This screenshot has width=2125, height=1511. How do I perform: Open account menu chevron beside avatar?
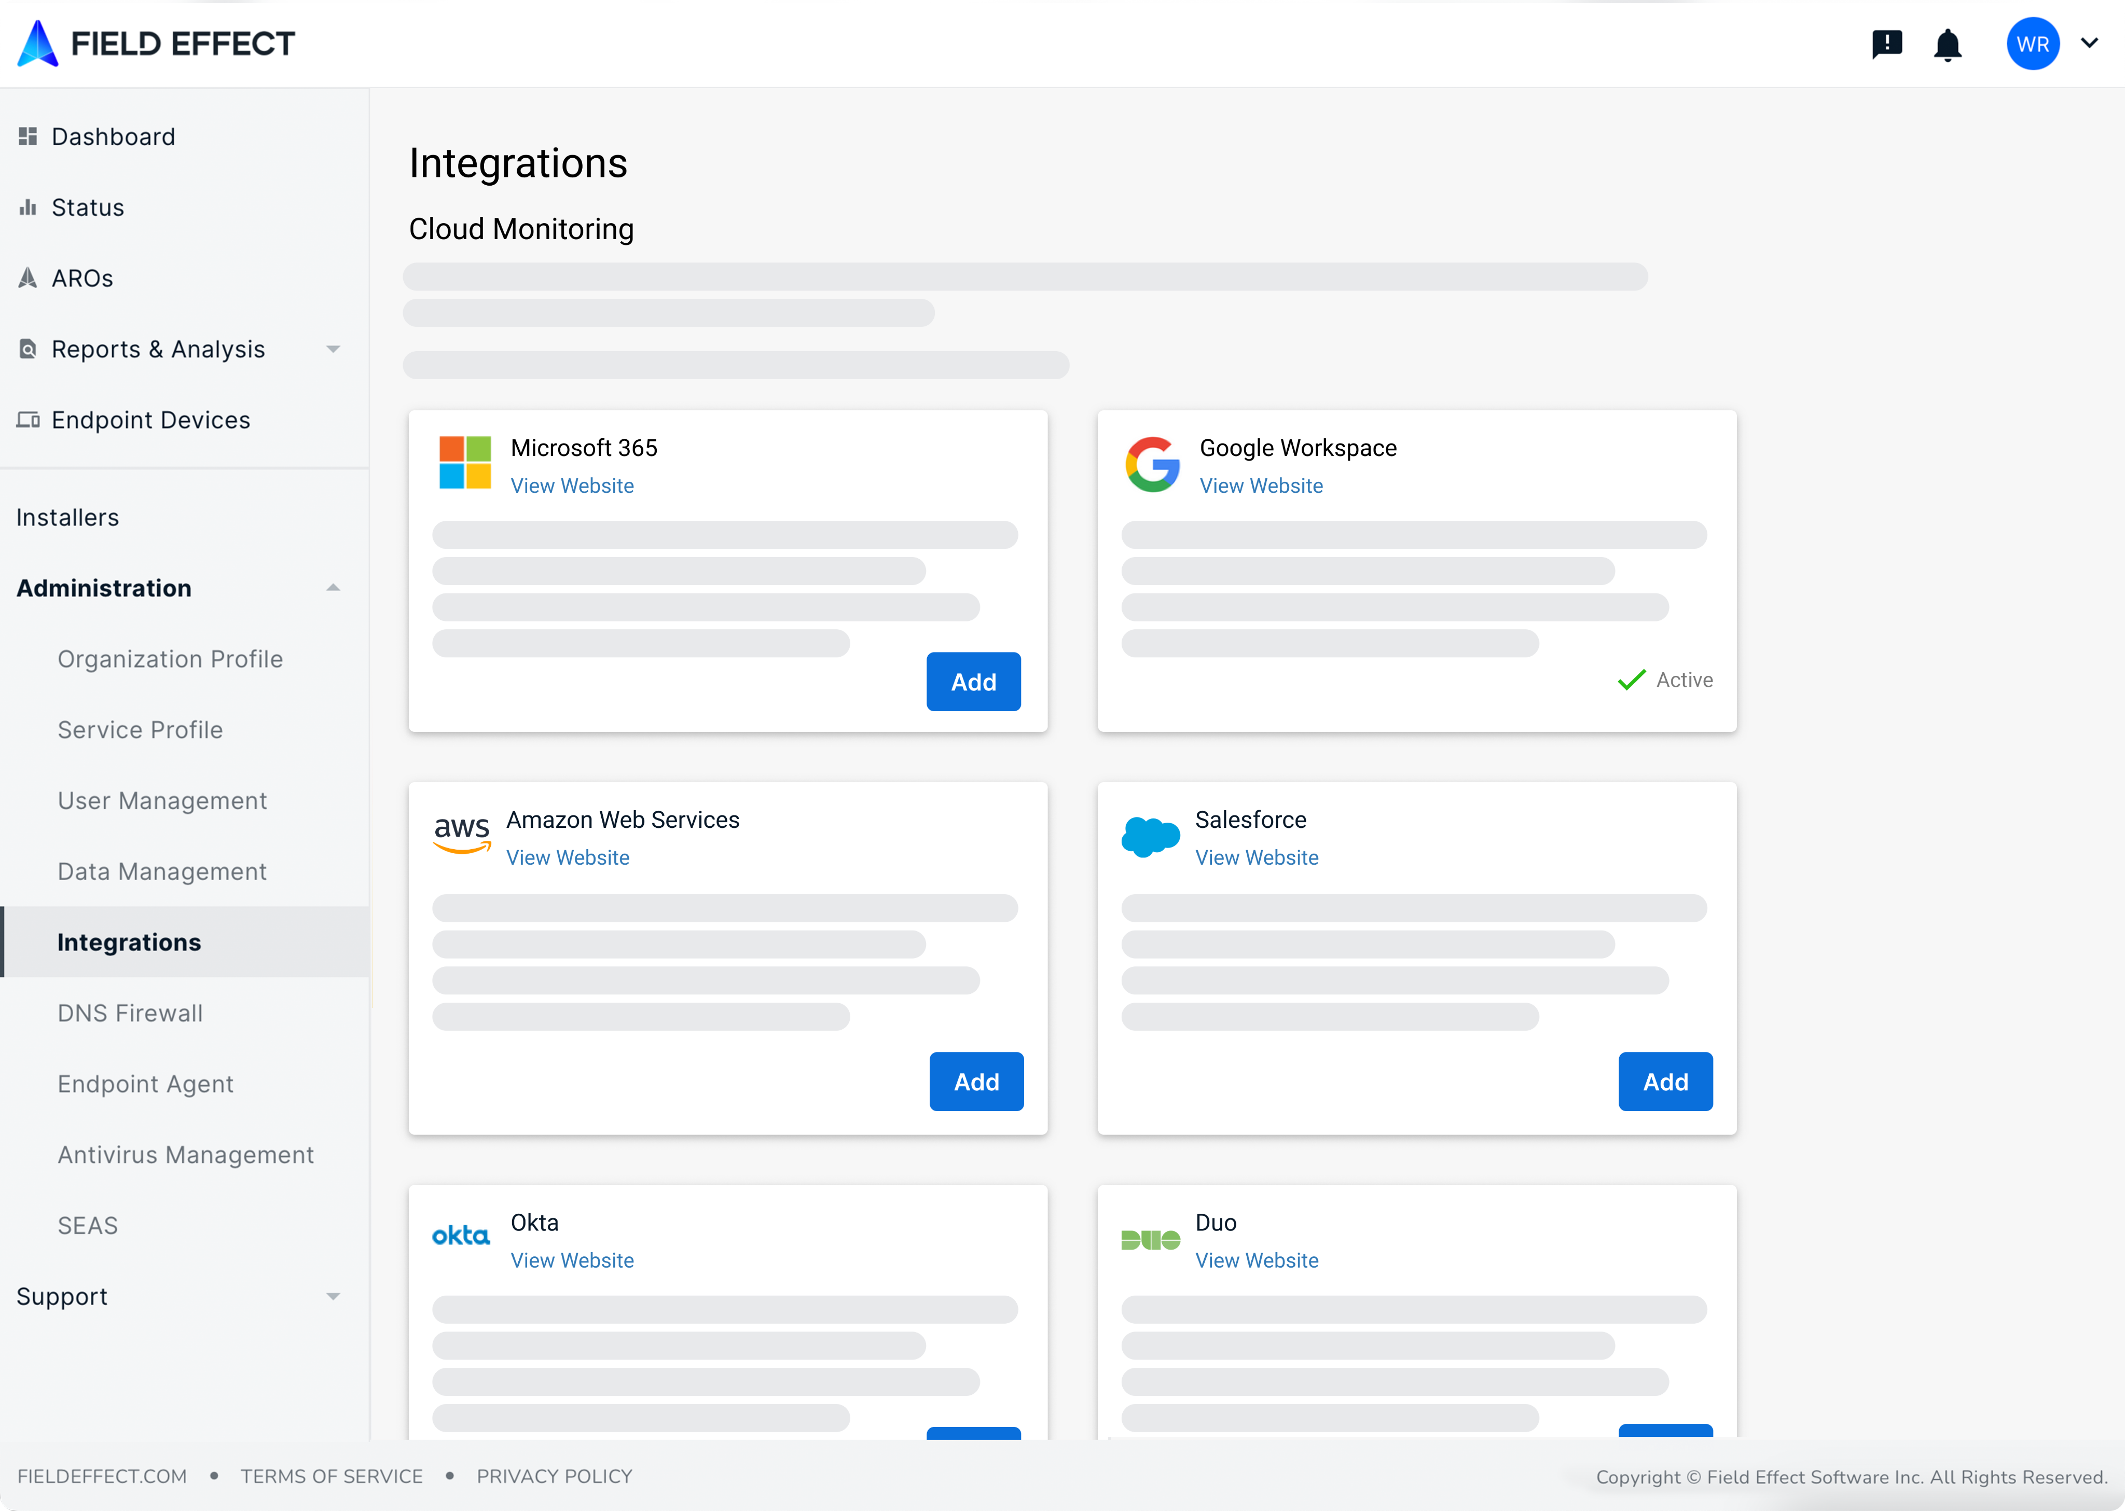(2090, 43)
